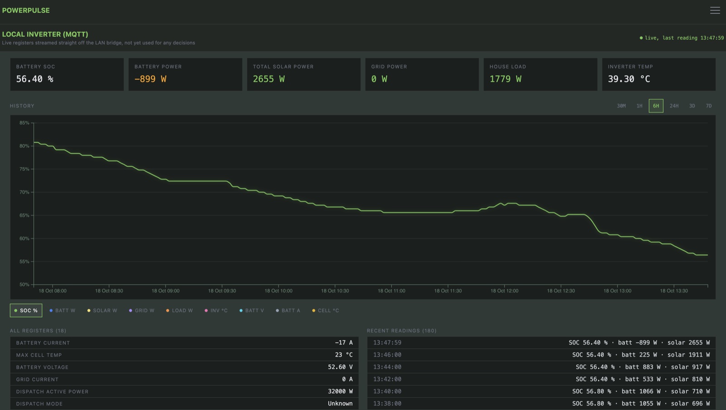Select the Battery Voltage register row
This screenshot has width=726, height=410.
tap(184, 367)
